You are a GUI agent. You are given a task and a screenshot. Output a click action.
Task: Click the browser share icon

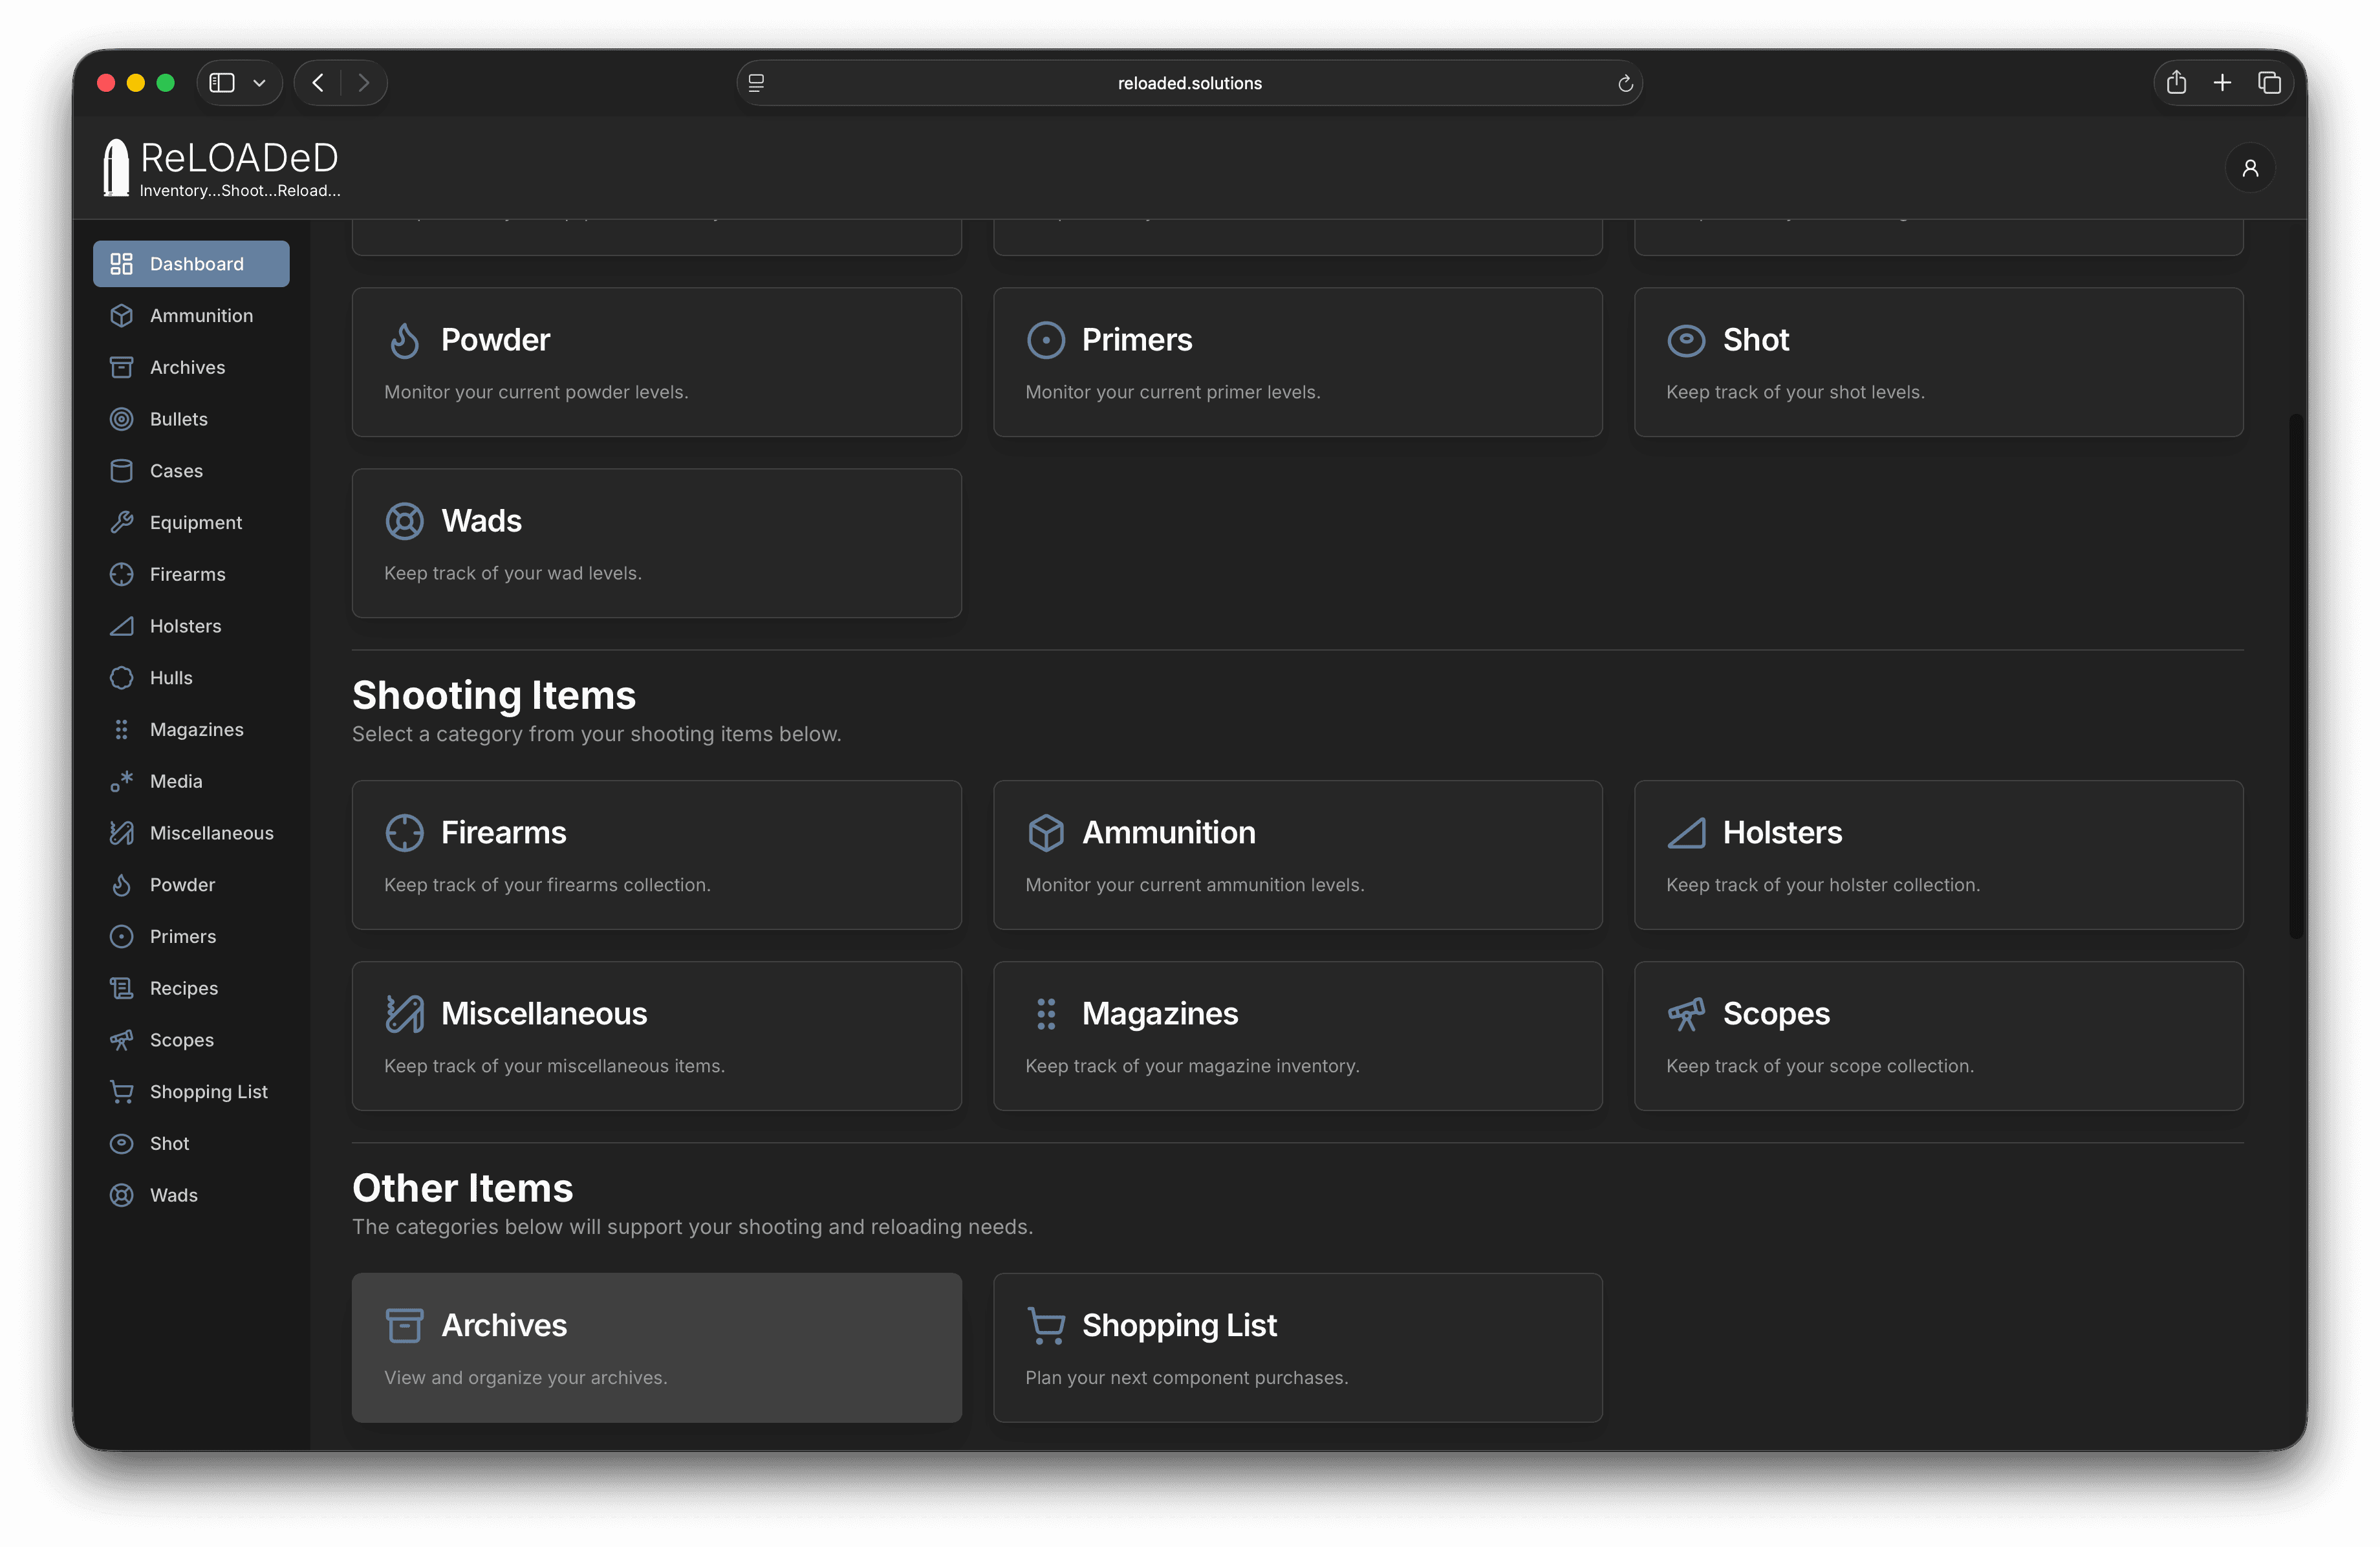pyautogui.click(x=2176, y=83)
